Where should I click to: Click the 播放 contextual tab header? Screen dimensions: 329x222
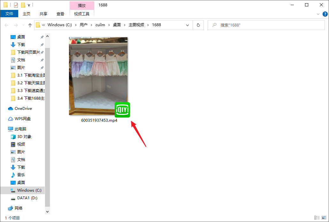[82, 5]
